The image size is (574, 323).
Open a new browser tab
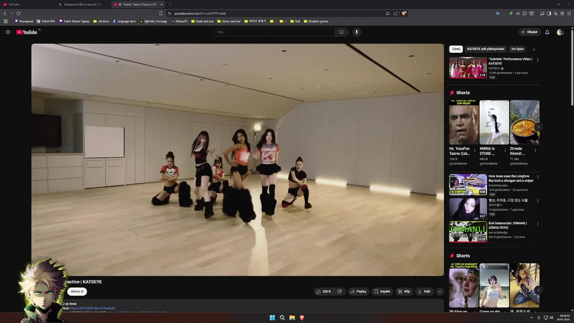click(x=170, y=4)
